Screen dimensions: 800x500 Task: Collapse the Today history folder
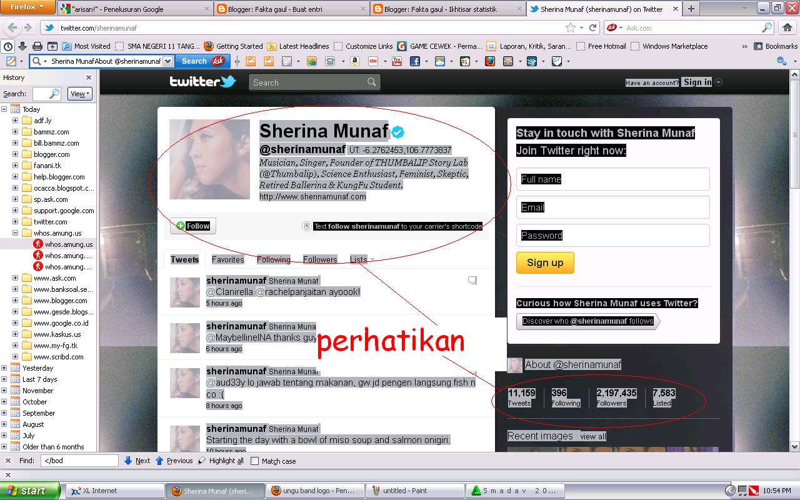coord(4,109)
